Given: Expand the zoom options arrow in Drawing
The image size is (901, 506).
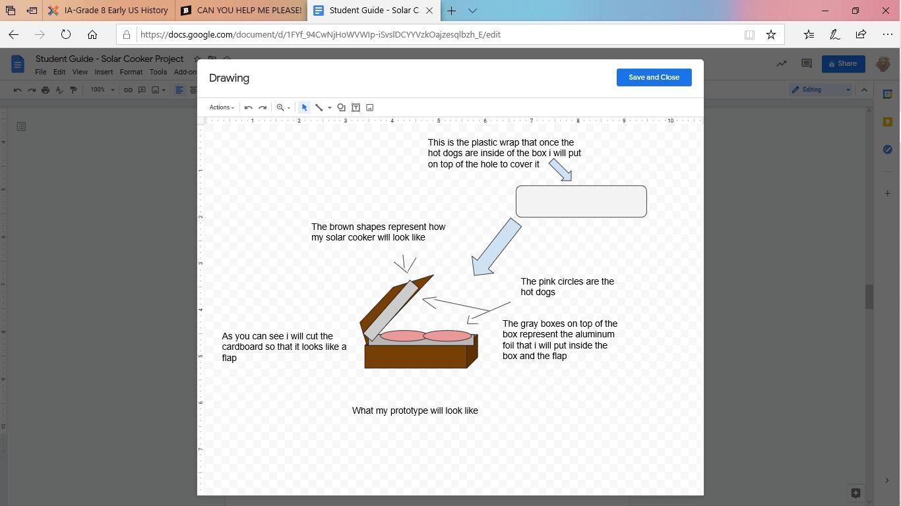Looking at the screenshot, I should click(x=289, y=107).
